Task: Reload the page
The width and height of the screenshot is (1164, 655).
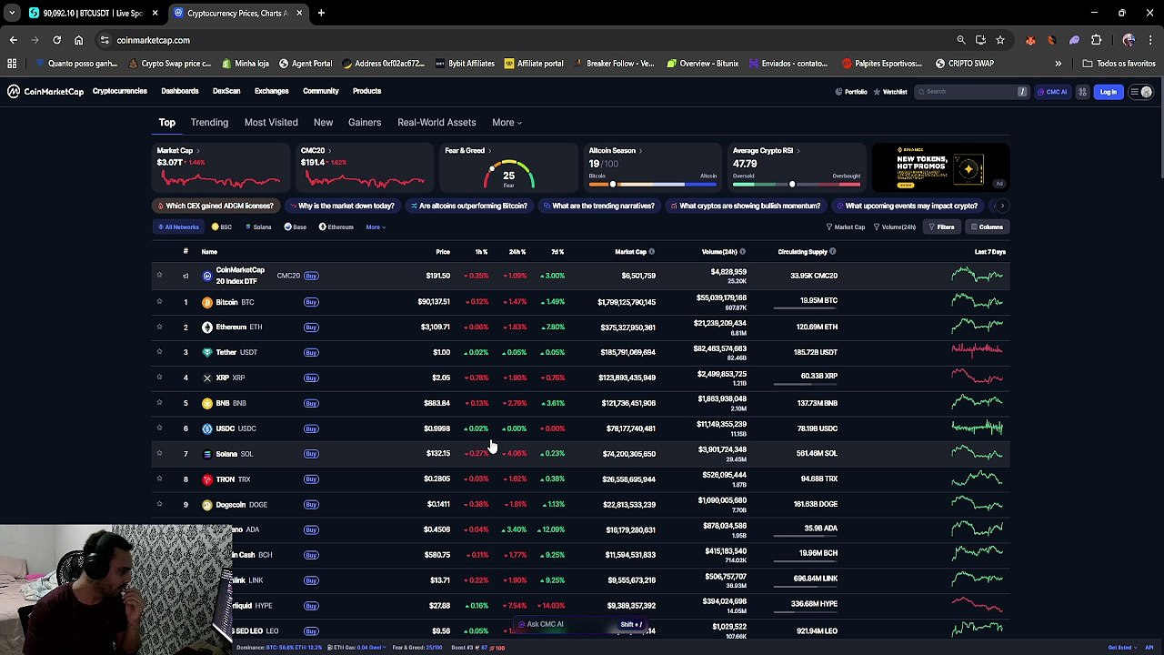Action: [56, 40]
